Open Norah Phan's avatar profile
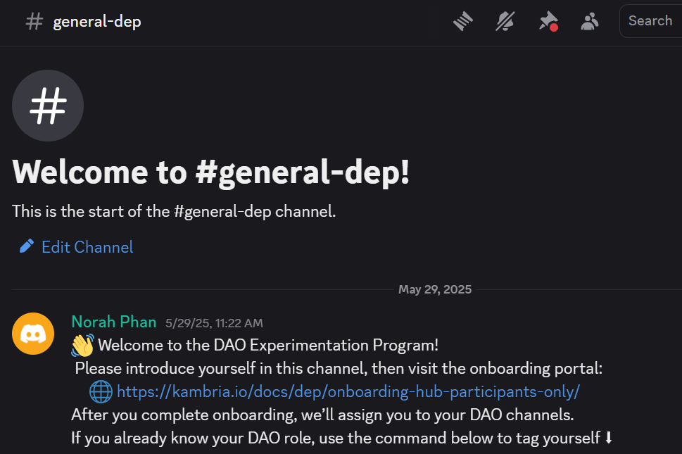 tap(33, 334)
